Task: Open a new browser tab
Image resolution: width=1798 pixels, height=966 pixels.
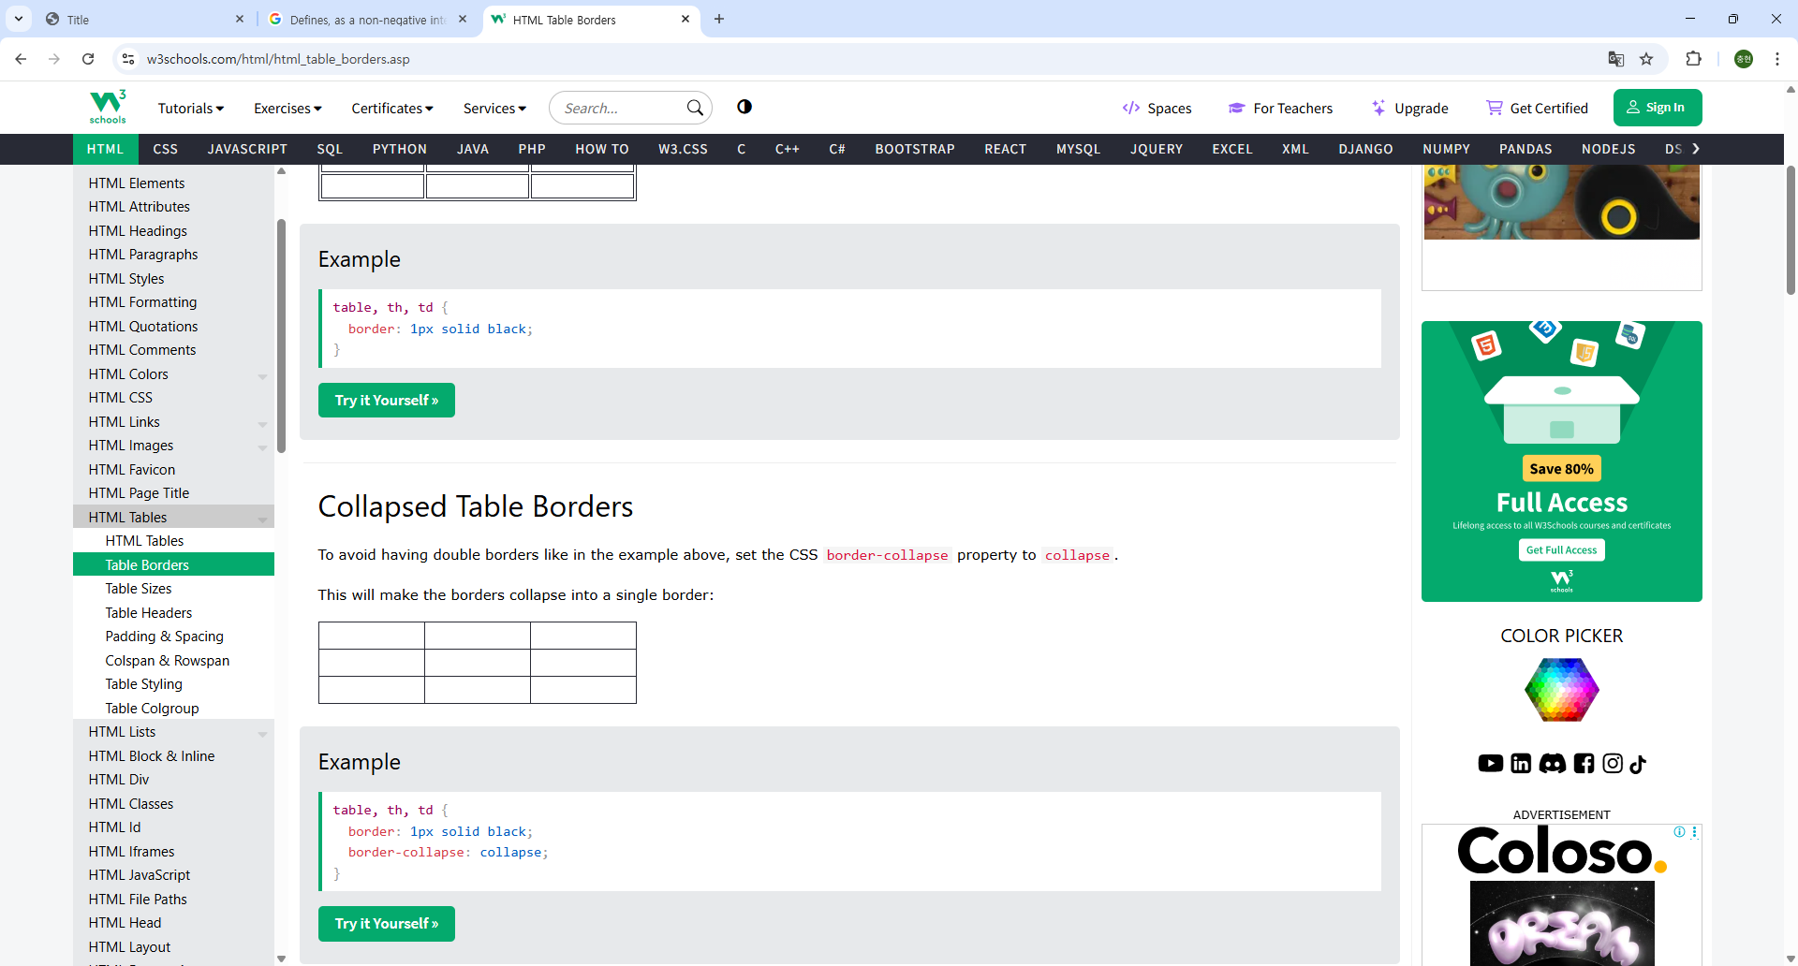Action: click(719, 19)
